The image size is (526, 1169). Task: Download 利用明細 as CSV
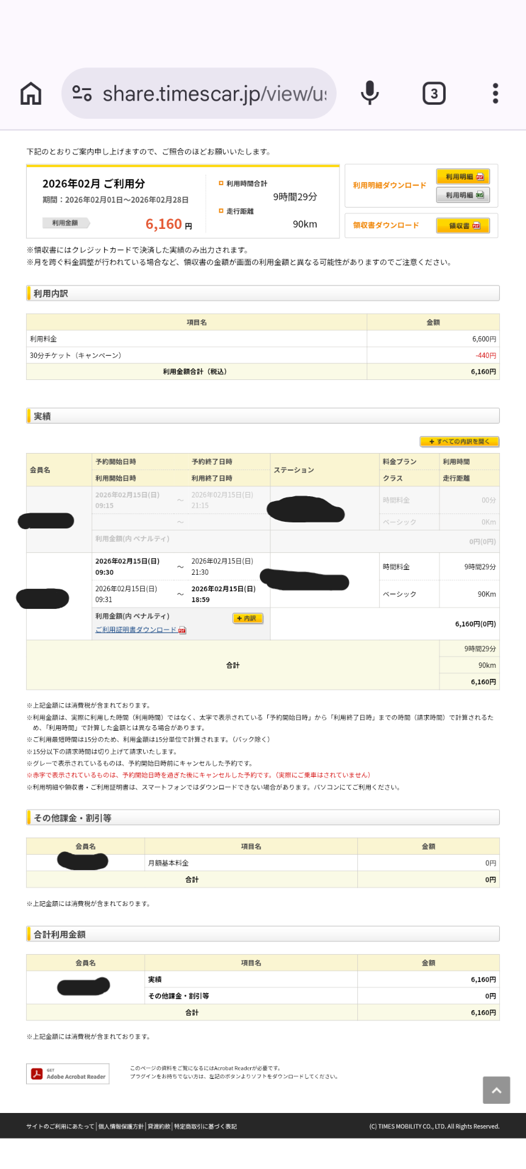tap(463, 195)
